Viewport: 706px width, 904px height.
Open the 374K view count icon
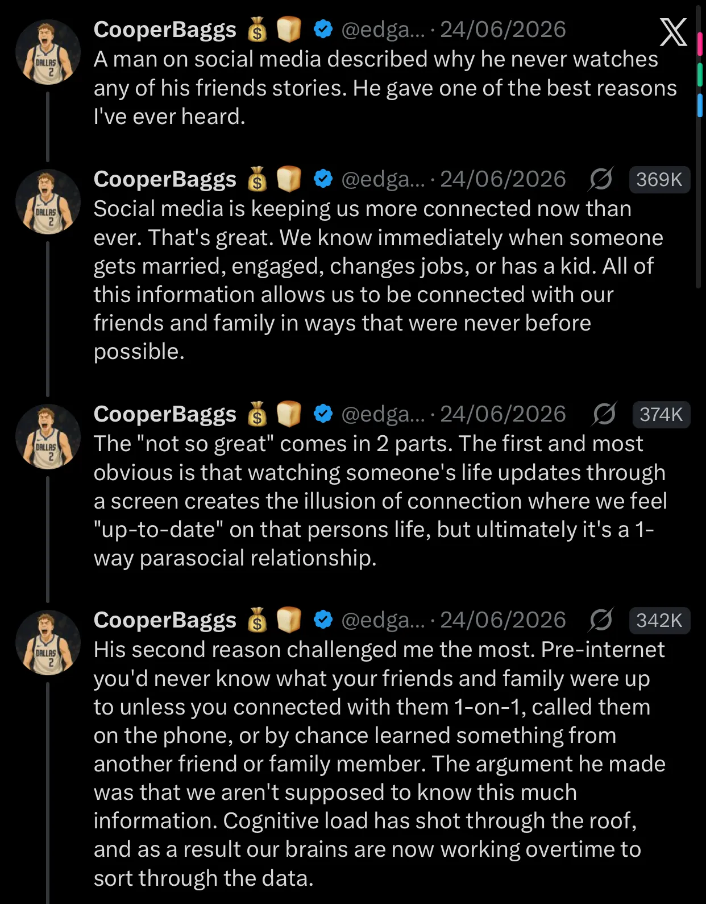[x=604, y=414]
